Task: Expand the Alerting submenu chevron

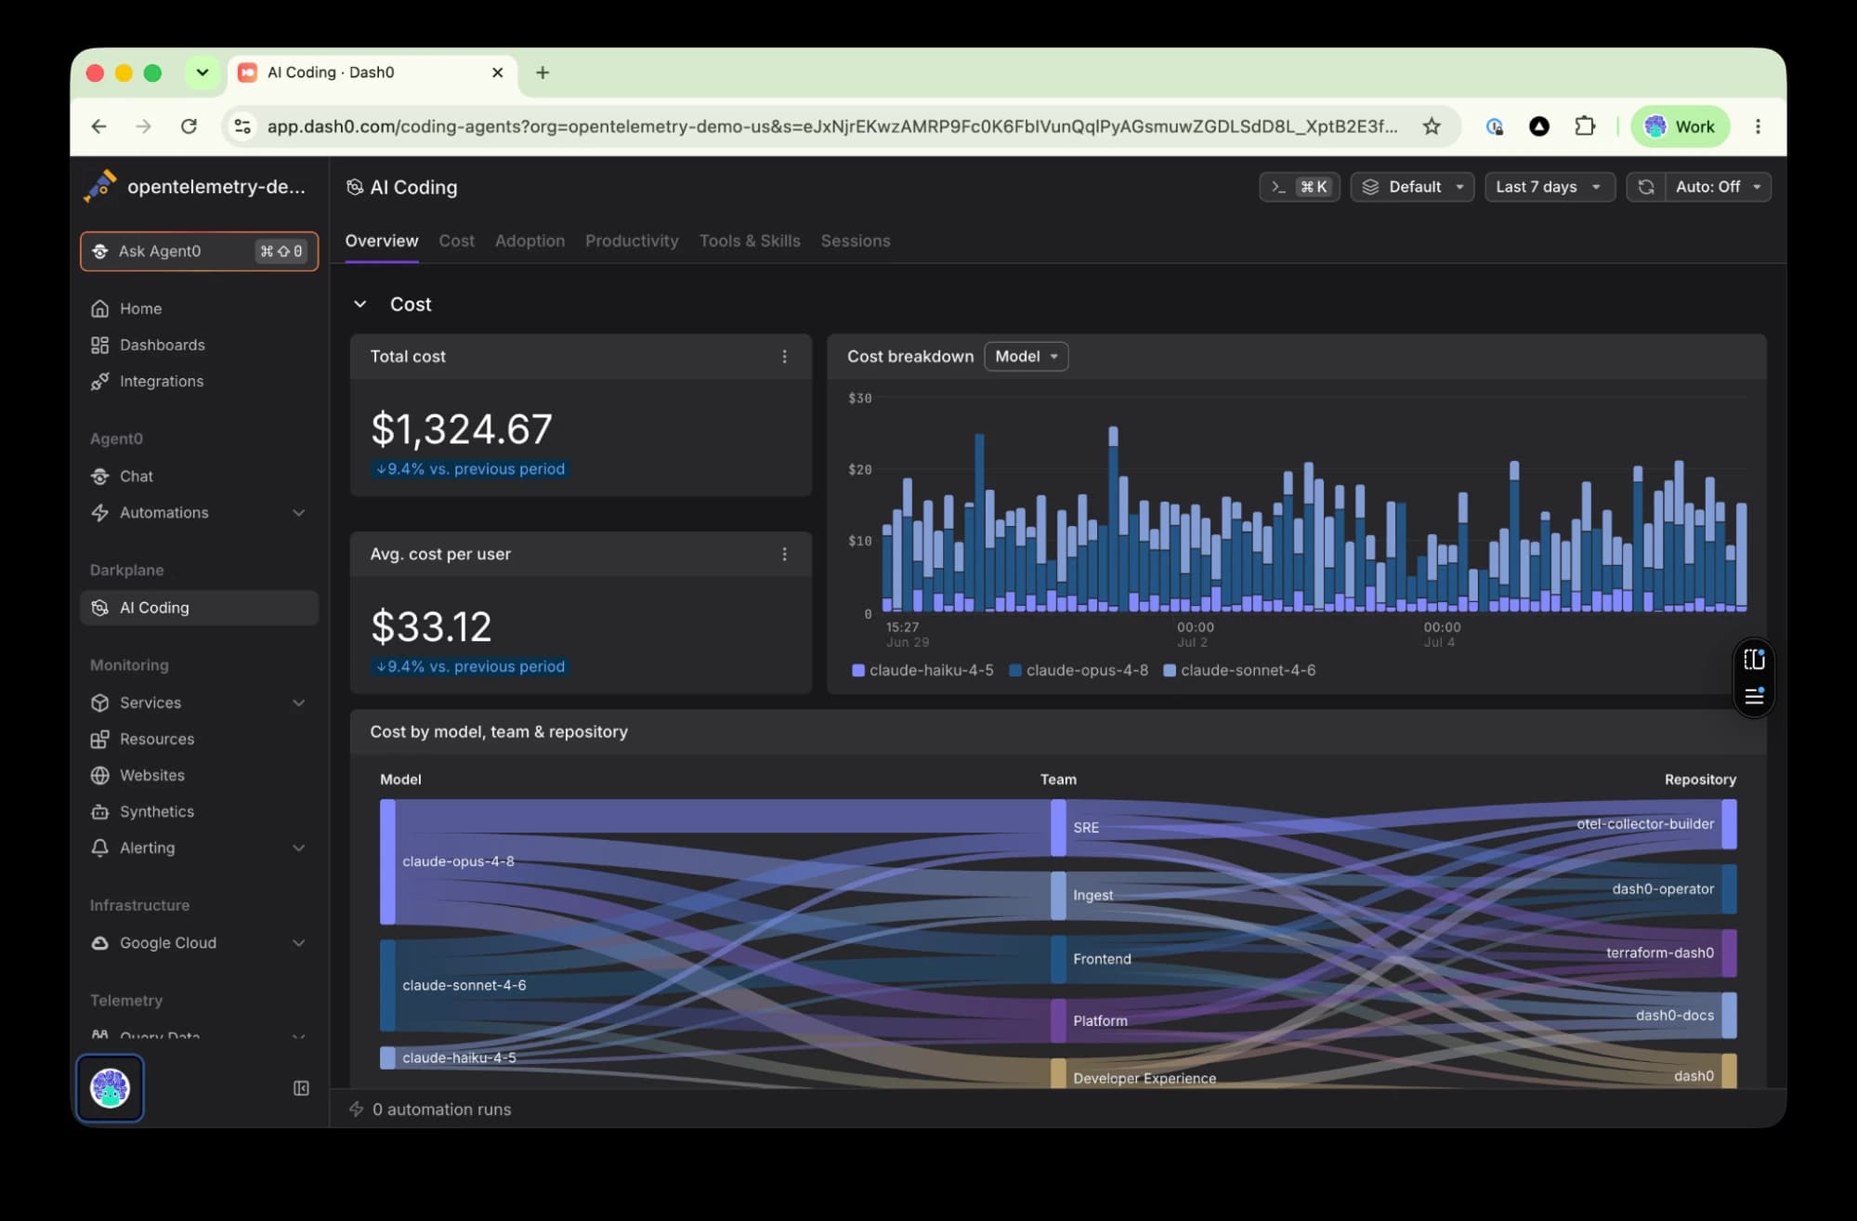Action: (298, 847)
